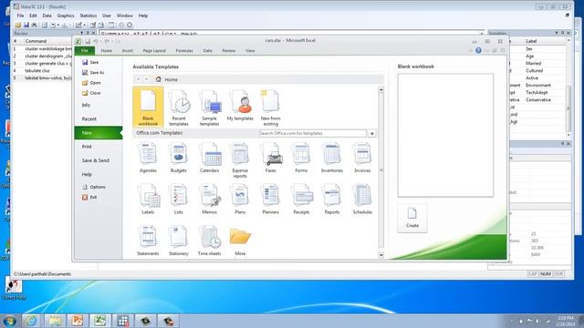584x328 pixels.
Task: Click the green File tab
Action: [85, 51]
